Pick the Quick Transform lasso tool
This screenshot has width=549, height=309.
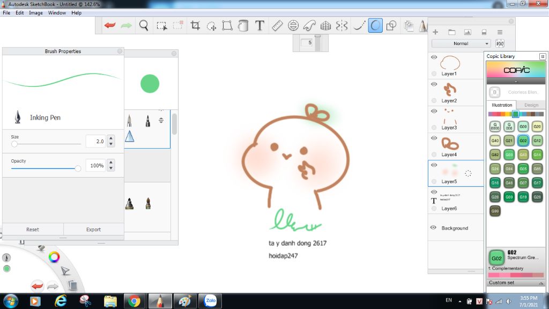click(x=211, y=26)
